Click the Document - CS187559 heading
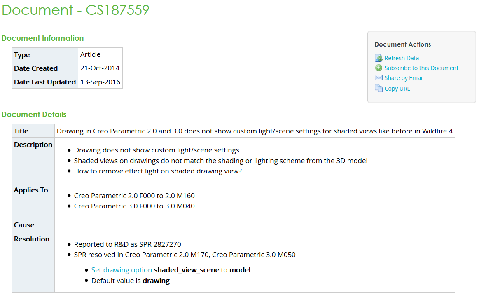 pyautogui.click(x=75, y=10)
